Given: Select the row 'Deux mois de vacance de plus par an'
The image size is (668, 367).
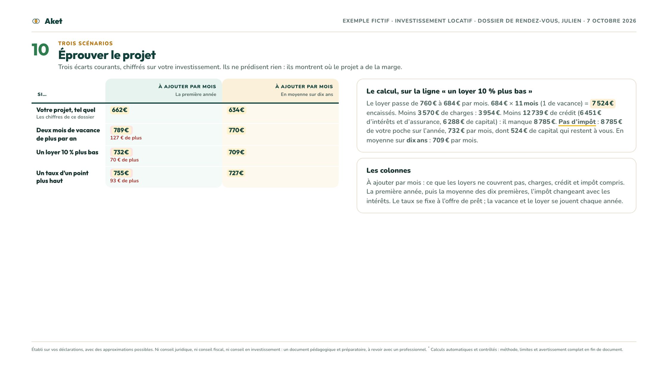Looking at the screenshot, I should pos(185,134).
